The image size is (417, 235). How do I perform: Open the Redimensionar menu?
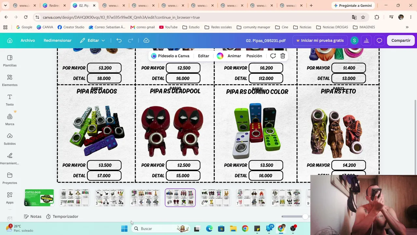tap(57, 40)
